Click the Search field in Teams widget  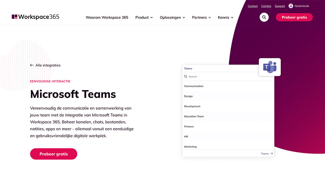(228, 77)
